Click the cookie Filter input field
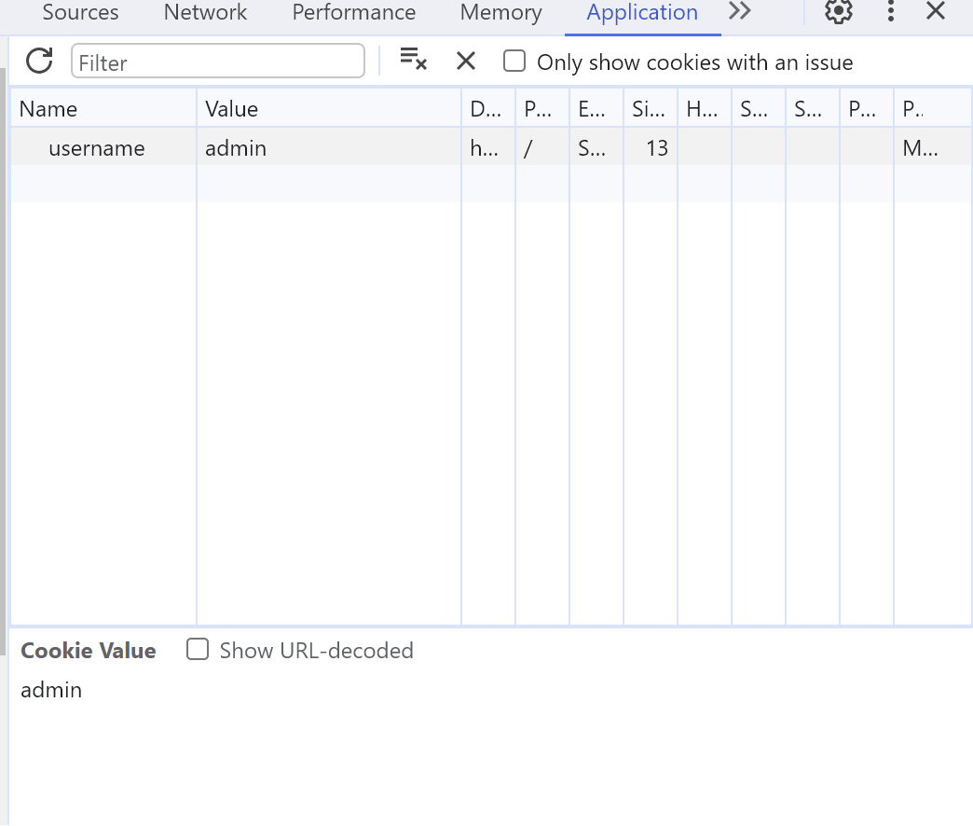The height and width of the screenshot is (826, 973). coord(217,62)
